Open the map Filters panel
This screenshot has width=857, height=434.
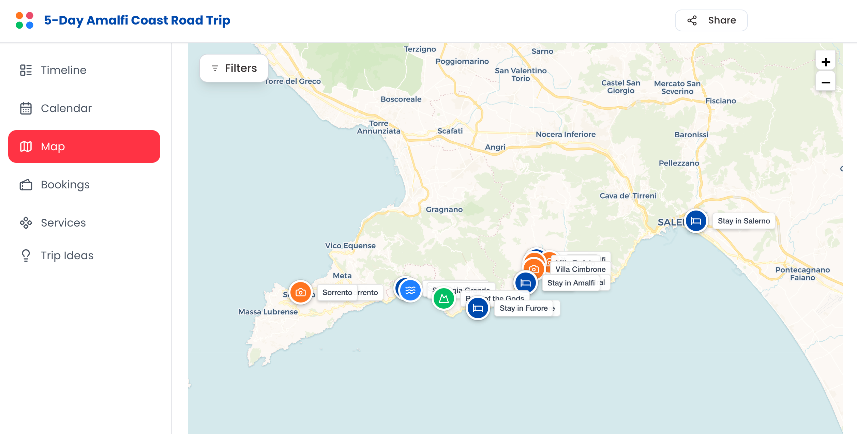[x=234, y=68]
